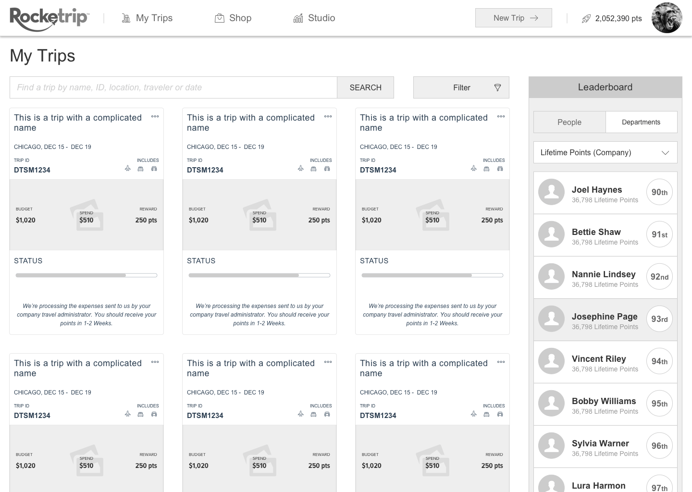The image size is (692, 492).
Task: Go to the Shop section
Action: (233, 18)
